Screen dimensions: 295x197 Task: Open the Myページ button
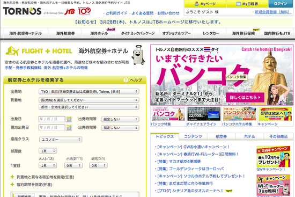[x=205, y=4]
